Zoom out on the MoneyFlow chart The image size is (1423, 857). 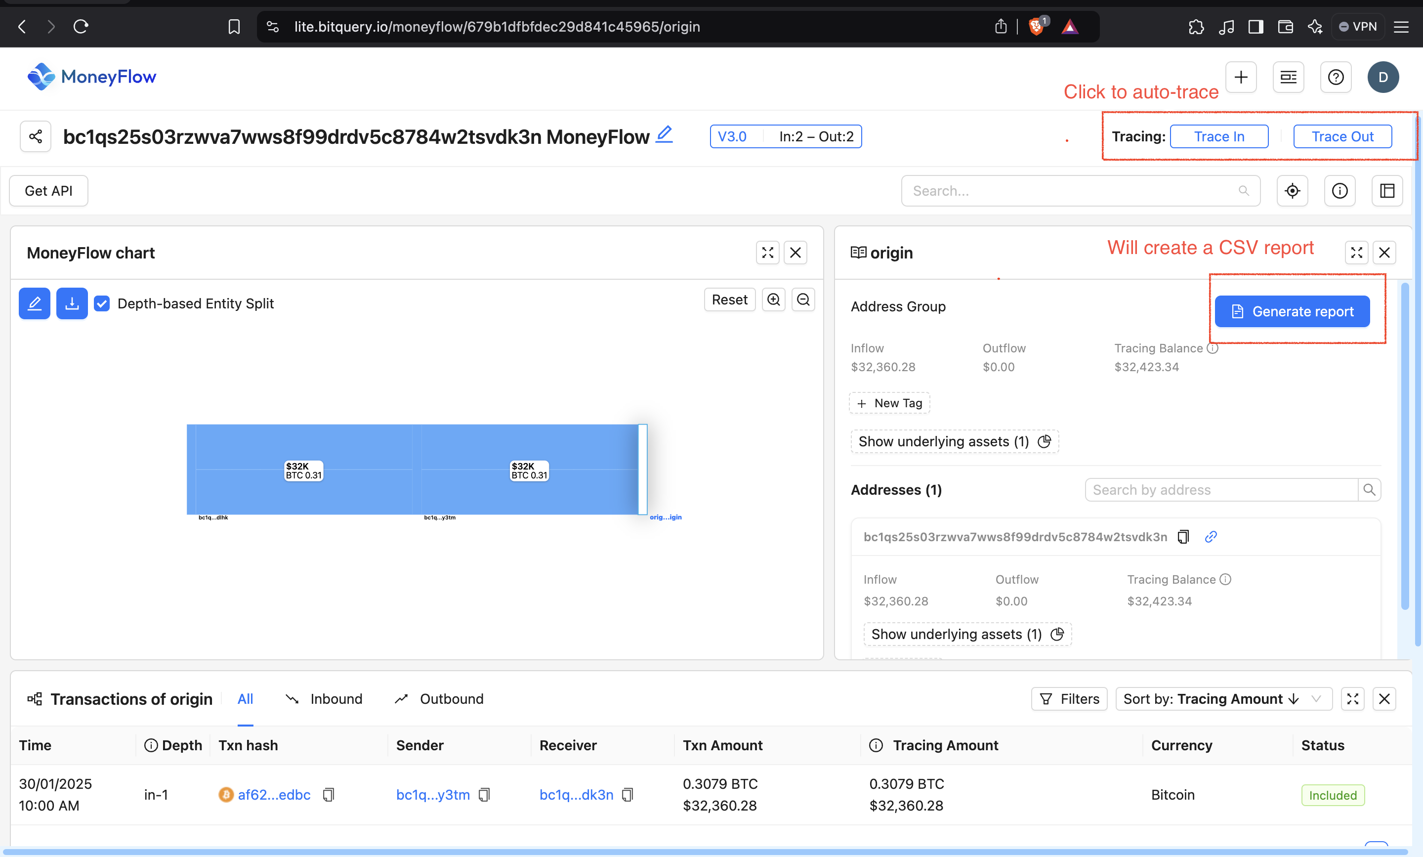tap(803, 299)
